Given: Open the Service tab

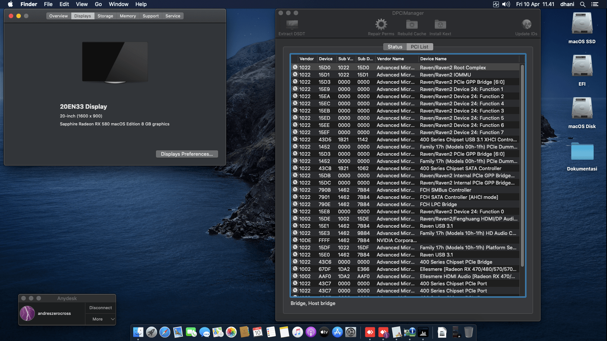Looking at the screenshot, I should (x=173, y=16).
